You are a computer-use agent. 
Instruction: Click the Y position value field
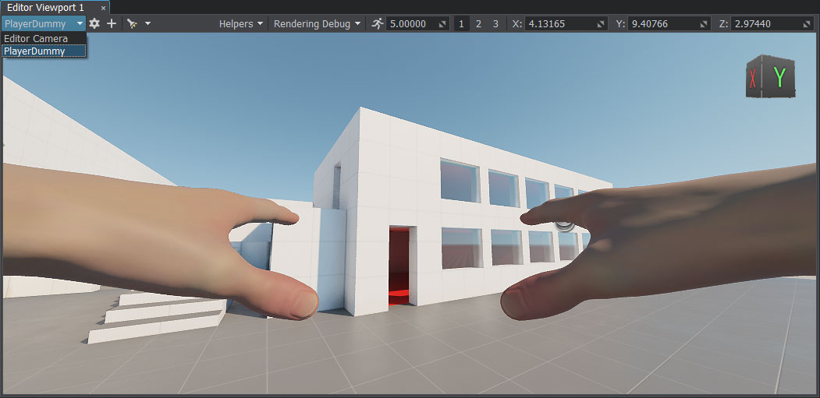click(x=658, y=24)
